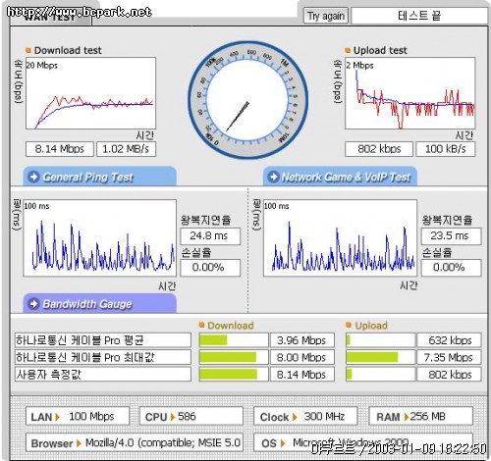Open the Bandwidth Gauge section

click(100, 304)
